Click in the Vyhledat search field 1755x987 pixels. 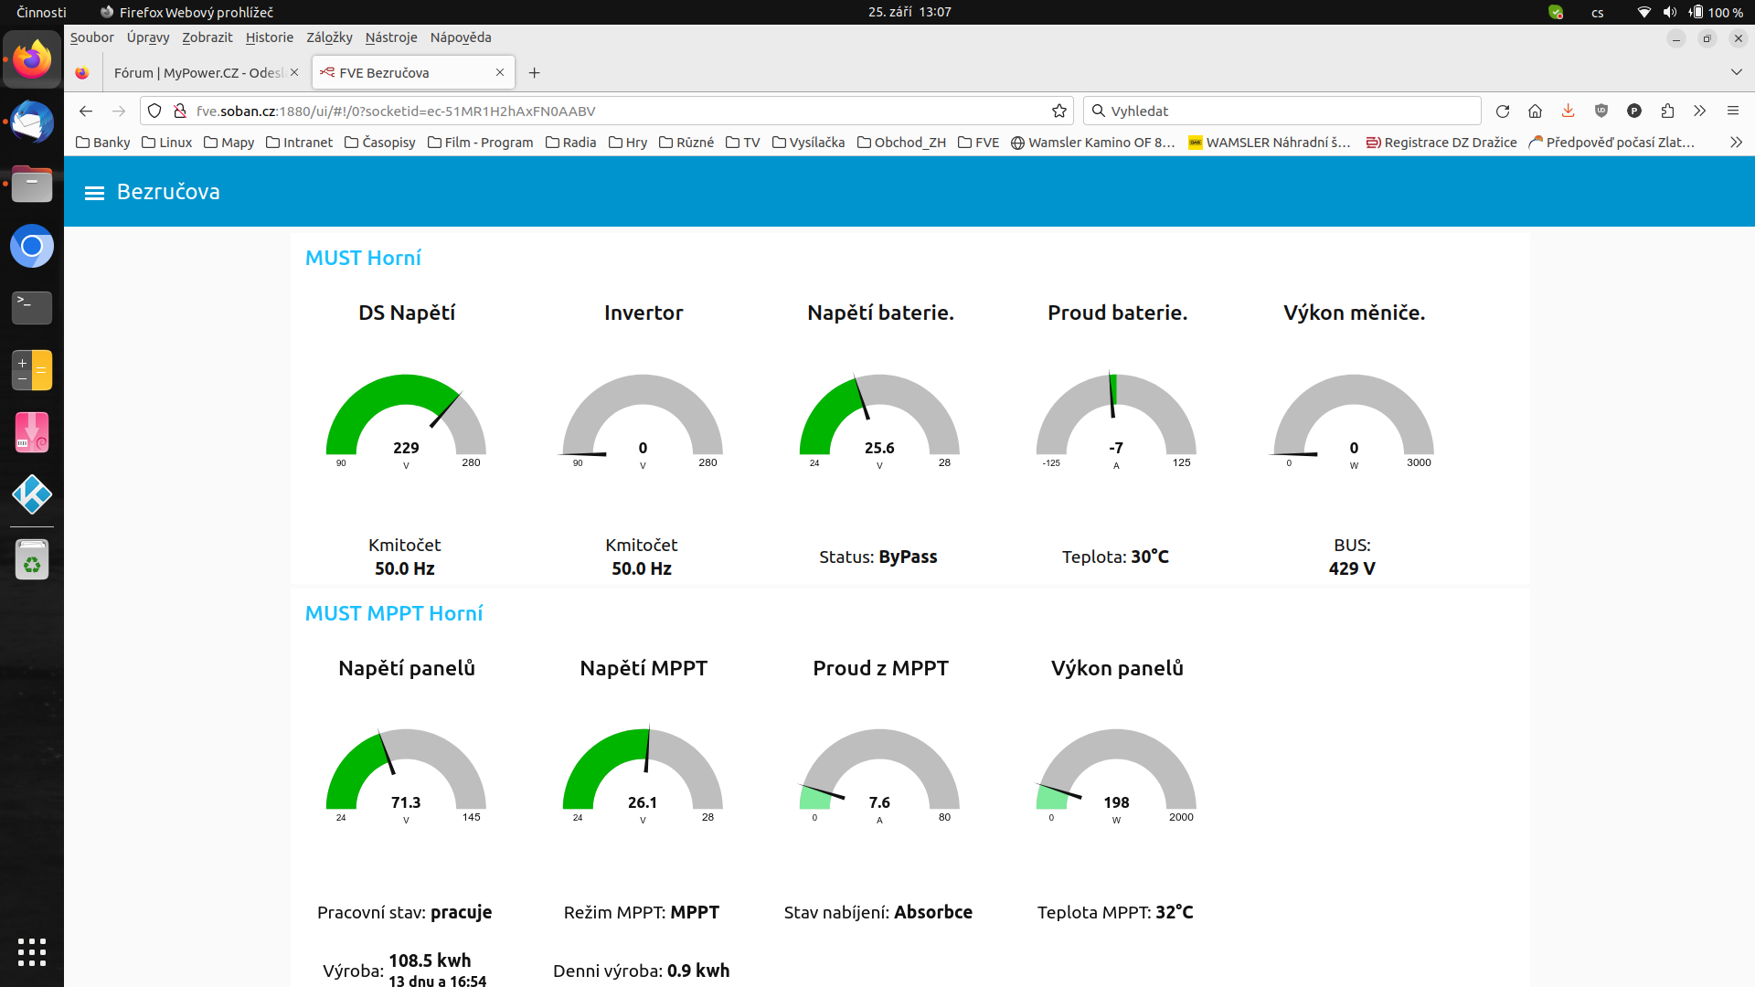(1280, 111)
